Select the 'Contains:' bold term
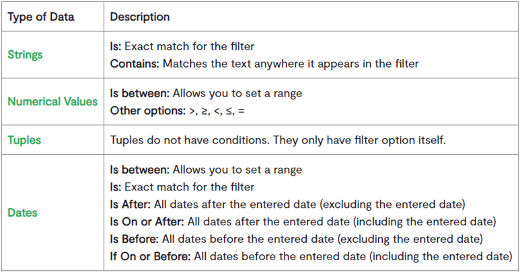The height and width of the screenshot is (273, 520). (x=135, y=64)
